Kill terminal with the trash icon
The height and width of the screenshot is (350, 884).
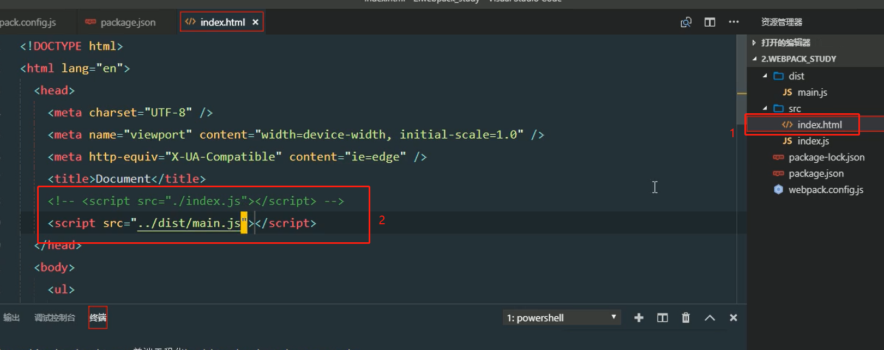pos(686,318)
